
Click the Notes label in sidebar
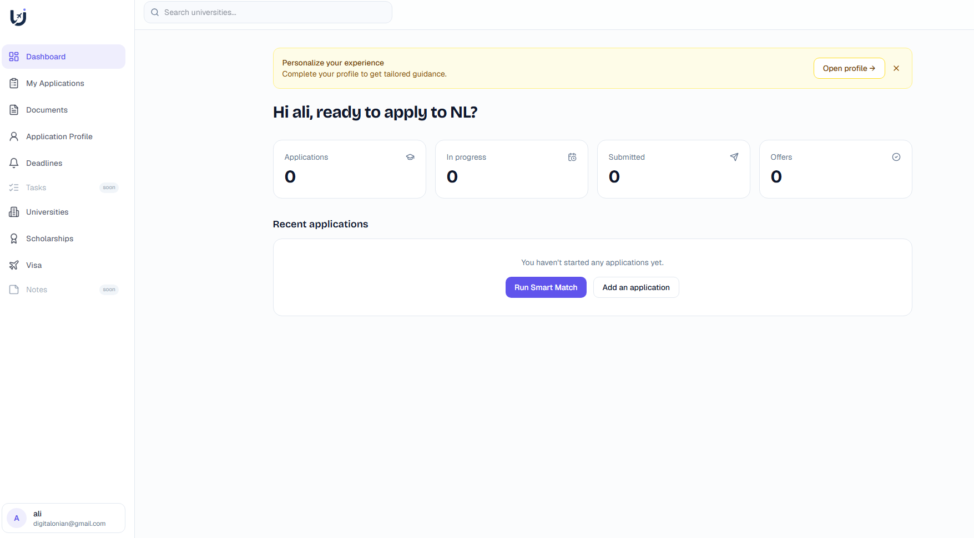(37, 290)
